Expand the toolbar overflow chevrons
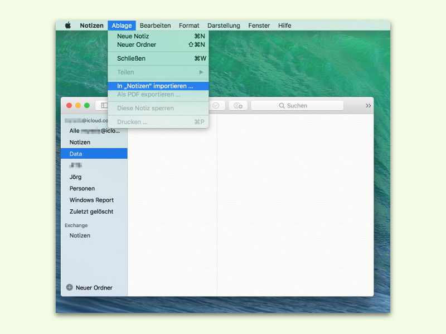The image size is (446, 334). tap(368, 106)
